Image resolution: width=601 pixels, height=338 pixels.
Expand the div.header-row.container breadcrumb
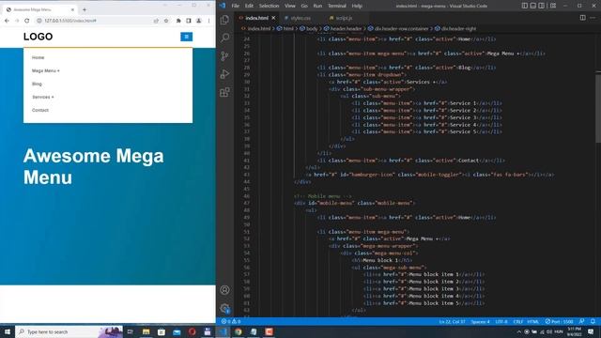[x=398, y=29]
